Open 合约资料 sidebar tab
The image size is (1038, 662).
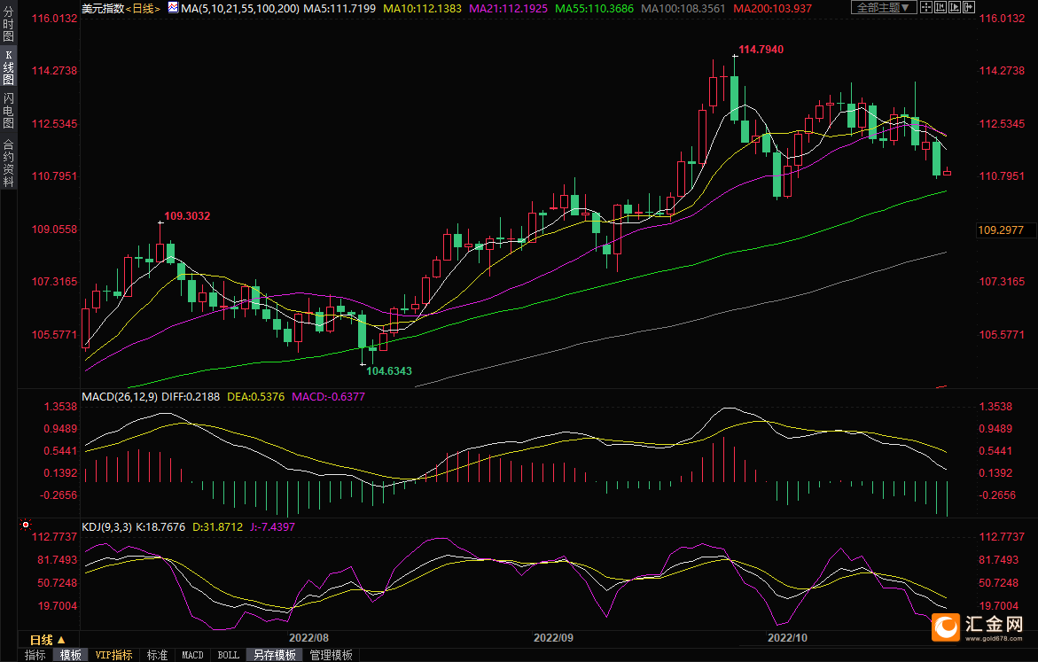point(8,163)
